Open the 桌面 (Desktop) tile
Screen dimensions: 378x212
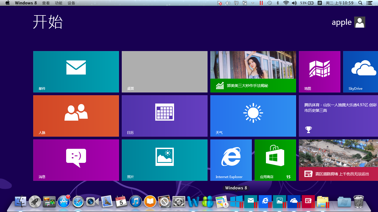click(164, 71)
